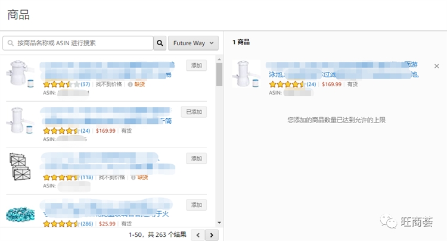Go to the previous results page
The image size is (447, 241).
pyautogui.click(x=198, y=235)
